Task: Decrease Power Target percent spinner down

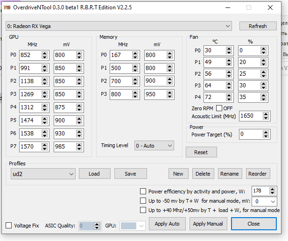Action: pyautogui.click(x=266, y=136)
